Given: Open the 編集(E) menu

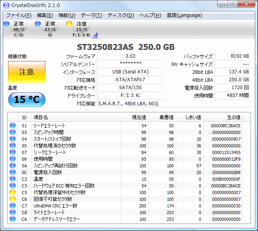Looking at the screenshot, I should (x=45, y=15).
